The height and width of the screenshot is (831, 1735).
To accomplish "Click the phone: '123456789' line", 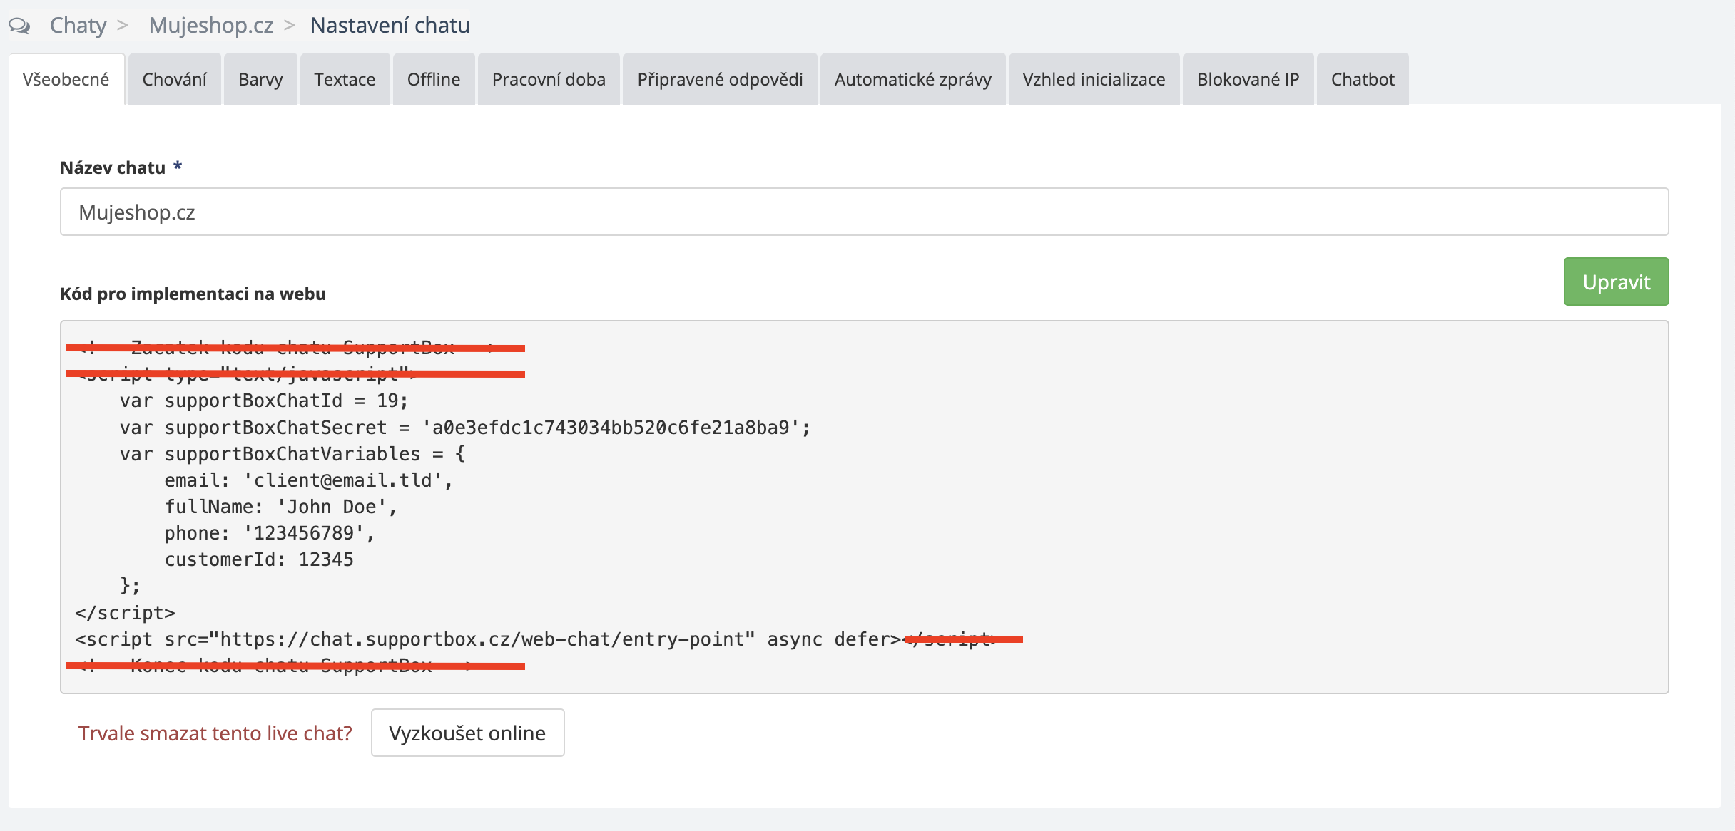I will coord(270,533).
